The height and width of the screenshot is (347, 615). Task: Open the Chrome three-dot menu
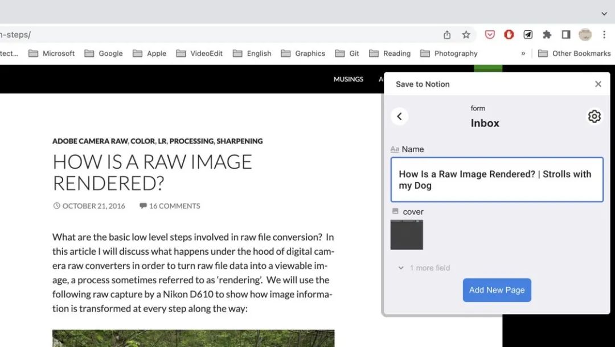604,35
